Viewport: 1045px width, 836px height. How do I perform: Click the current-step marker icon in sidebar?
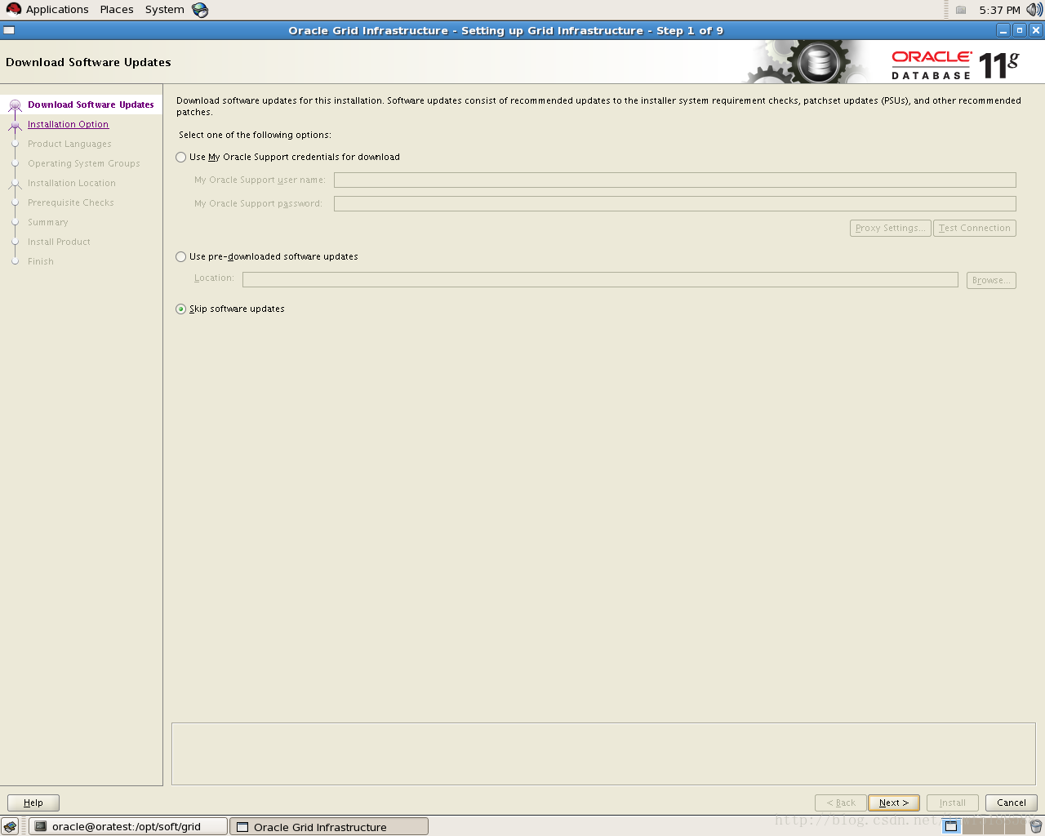pos(15,105)
